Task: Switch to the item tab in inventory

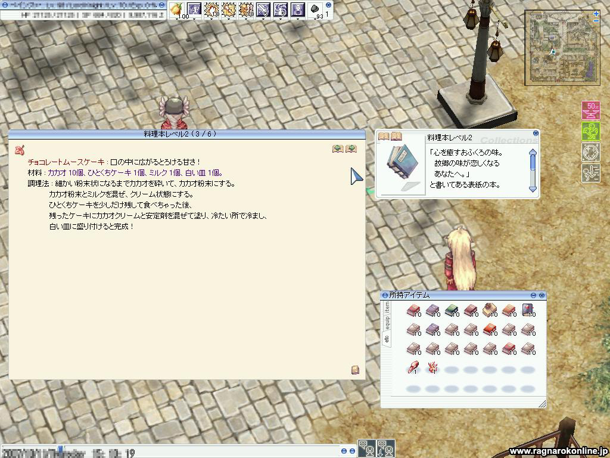Action: click(387, 307)
